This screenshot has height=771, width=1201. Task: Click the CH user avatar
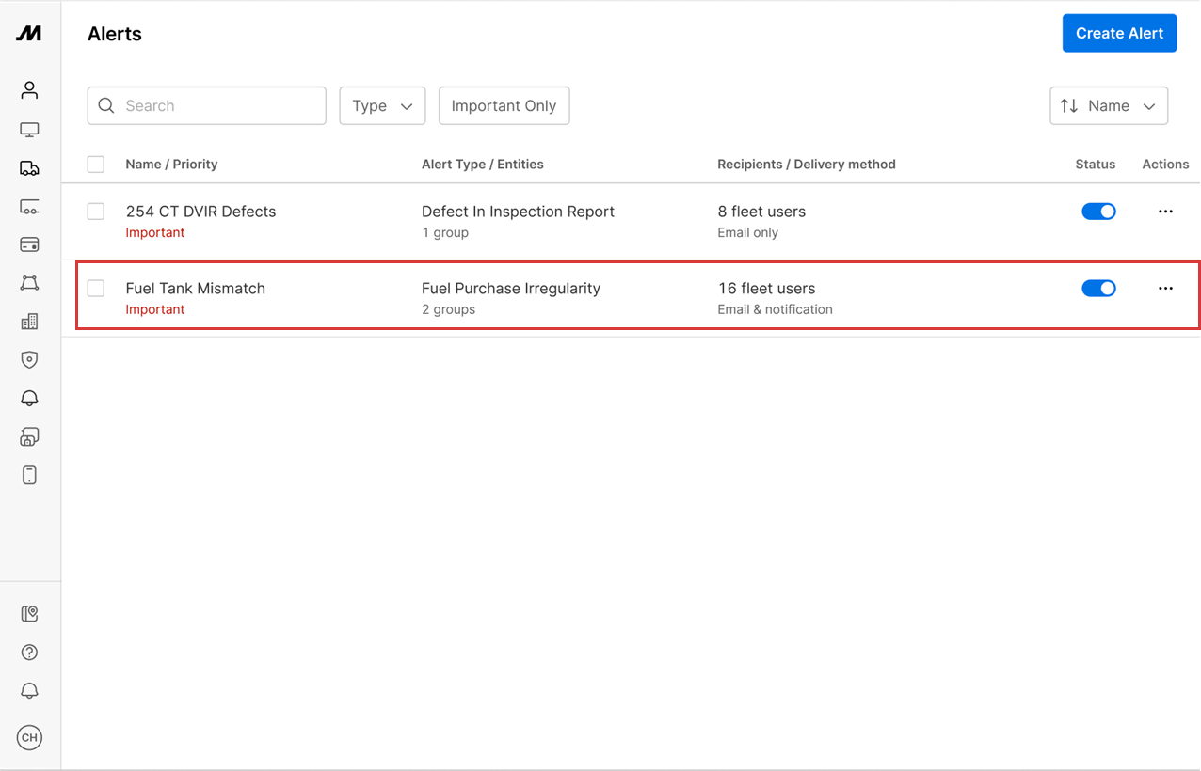pyautogui.click(x=29, y=738)
